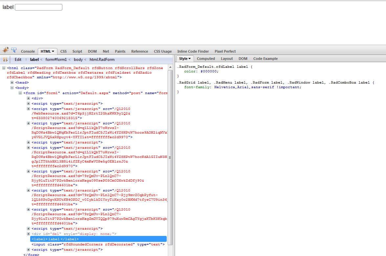Open the Inline Code Finder tab
This screenshot has width=386, height=256.
[193, 51]
